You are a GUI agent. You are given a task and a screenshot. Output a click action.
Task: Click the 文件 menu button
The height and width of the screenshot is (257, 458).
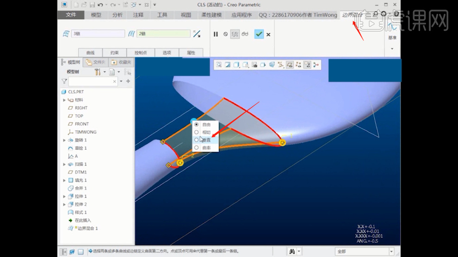[71, 15]
